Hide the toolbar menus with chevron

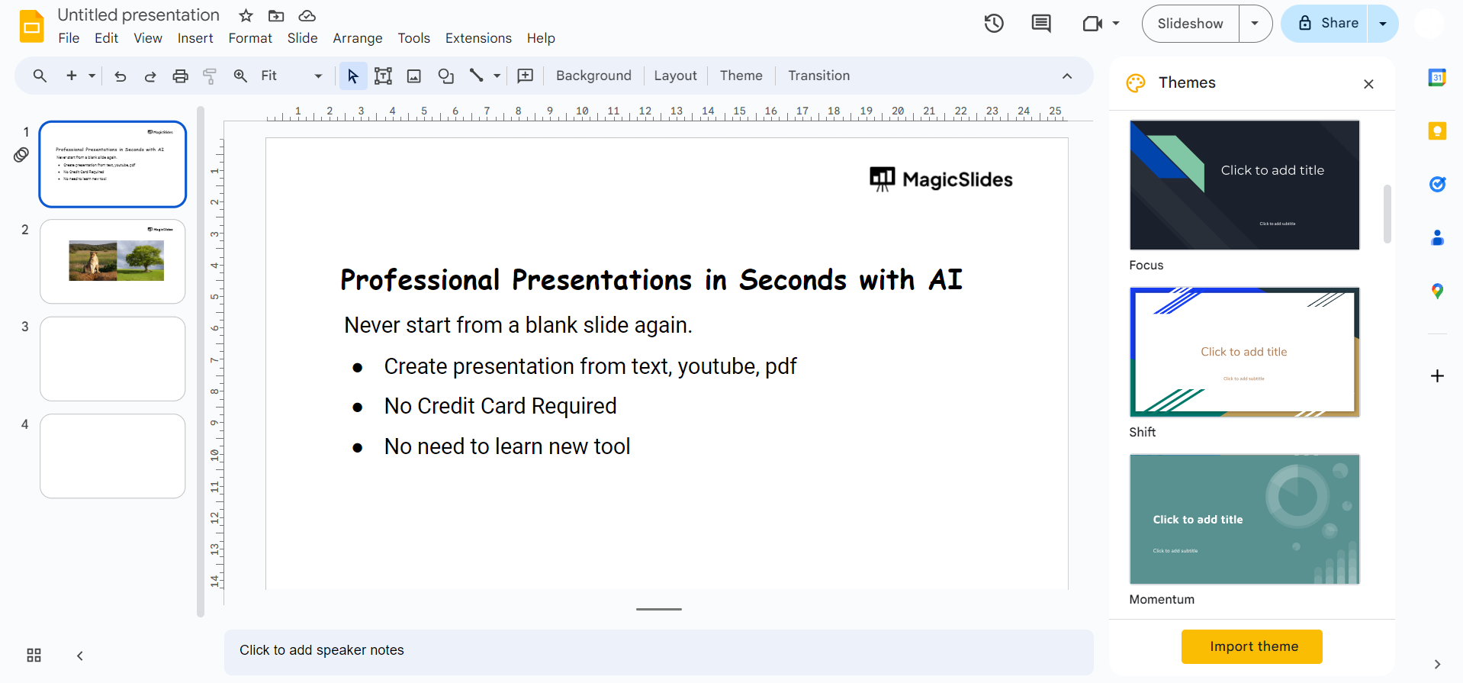tap(1066, 76)
